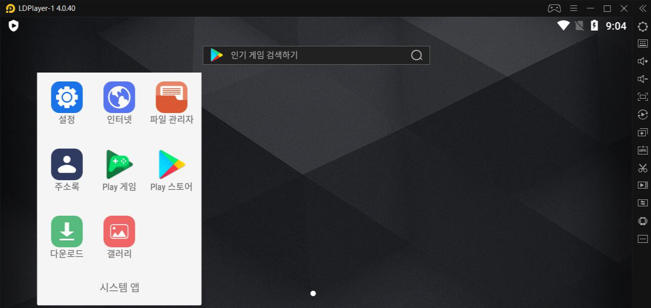
Task: Open the 다운로드 downloads app
Action: 67,231
